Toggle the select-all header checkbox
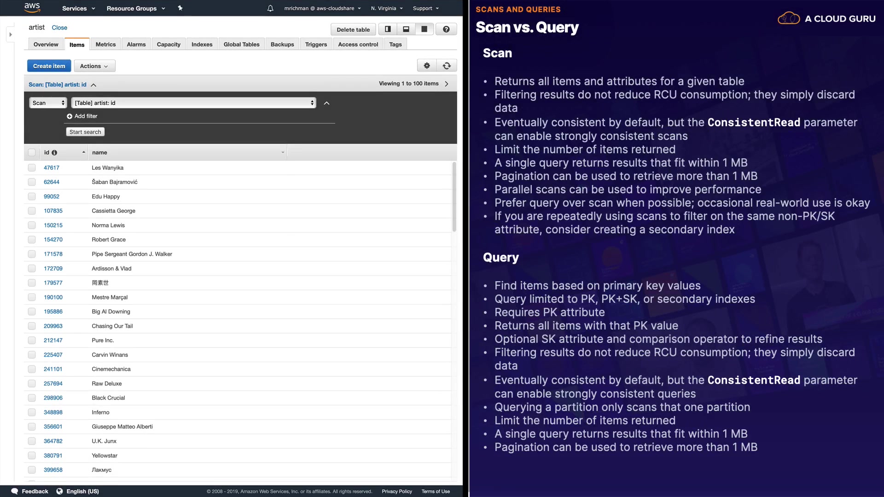Screen dimensions: 884x497 32,153
